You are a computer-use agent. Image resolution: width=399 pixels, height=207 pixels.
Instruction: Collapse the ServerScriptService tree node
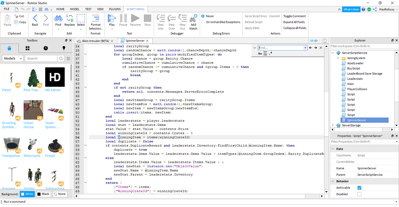(333, 53)
